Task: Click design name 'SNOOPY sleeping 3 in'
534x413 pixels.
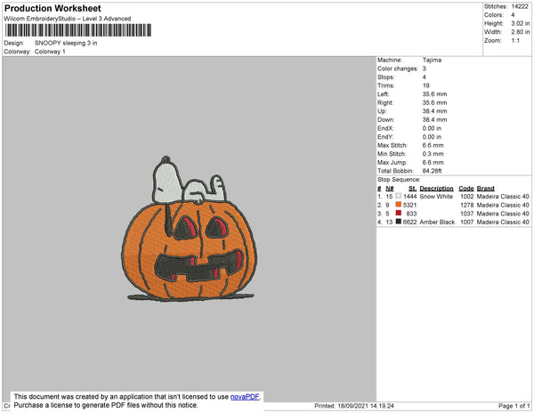Action: pyautogui.click(x=66, y=43)
